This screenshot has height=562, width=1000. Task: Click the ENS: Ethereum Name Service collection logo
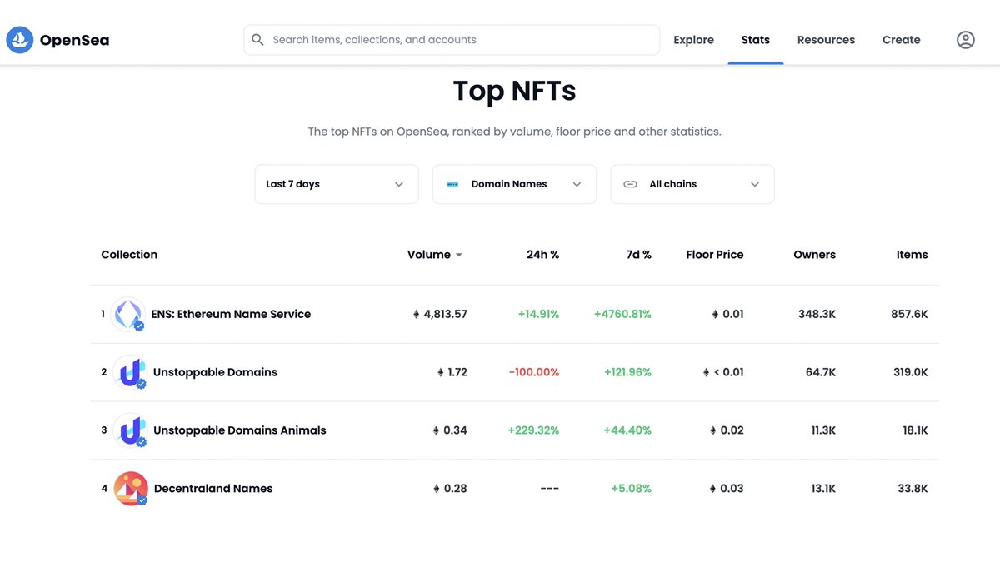(128, 314)
